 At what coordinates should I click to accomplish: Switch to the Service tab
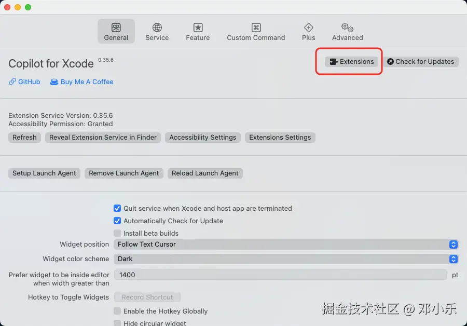[x=157, y=31]
